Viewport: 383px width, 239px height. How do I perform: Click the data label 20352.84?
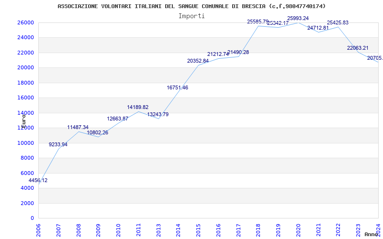pyautogui.click(x=198, y=61)
